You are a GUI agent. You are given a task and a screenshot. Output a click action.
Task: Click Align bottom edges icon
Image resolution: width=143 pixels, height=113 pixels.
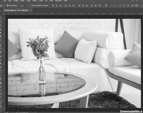61,6
